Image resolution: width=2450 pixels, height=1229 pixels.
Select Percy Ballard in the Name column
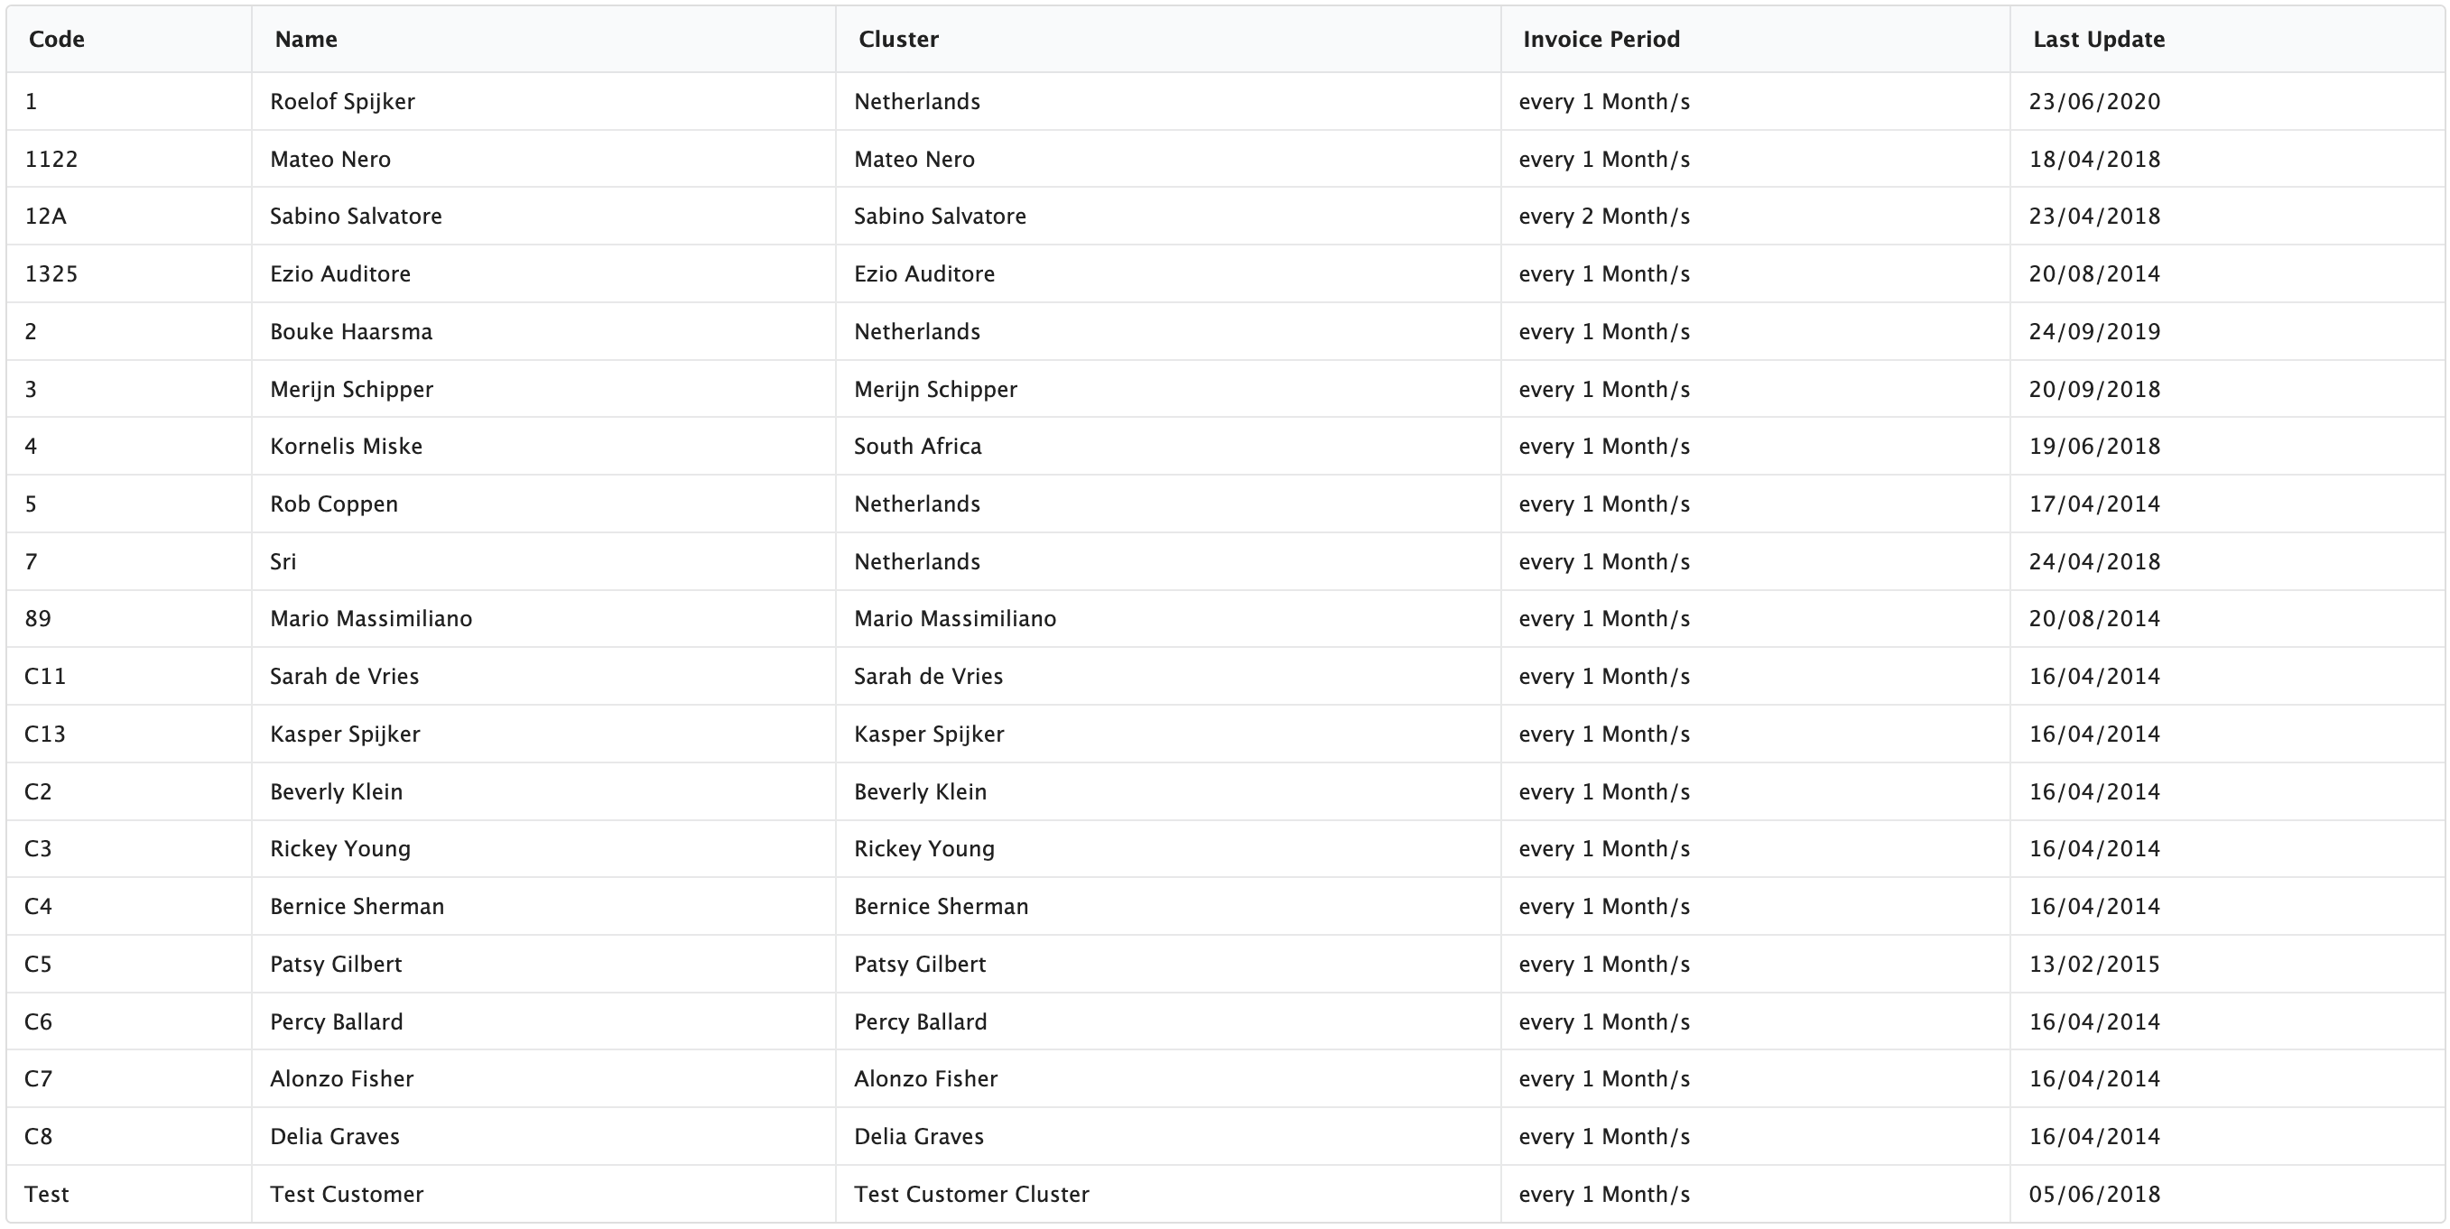(337, 1021)
